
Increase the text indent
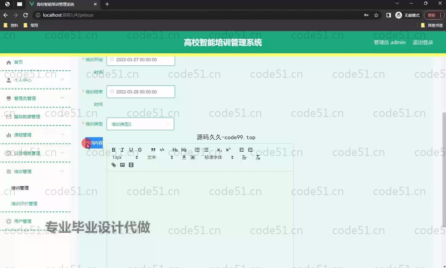[250, 150]
